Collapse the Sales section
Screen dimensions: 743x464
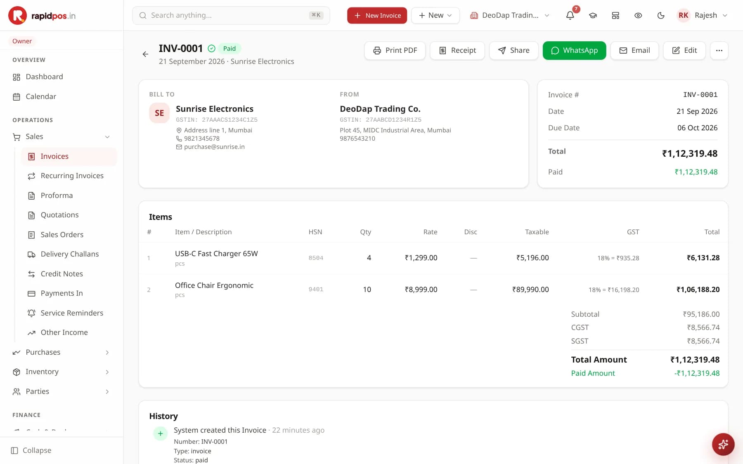[x=62, y=137]
